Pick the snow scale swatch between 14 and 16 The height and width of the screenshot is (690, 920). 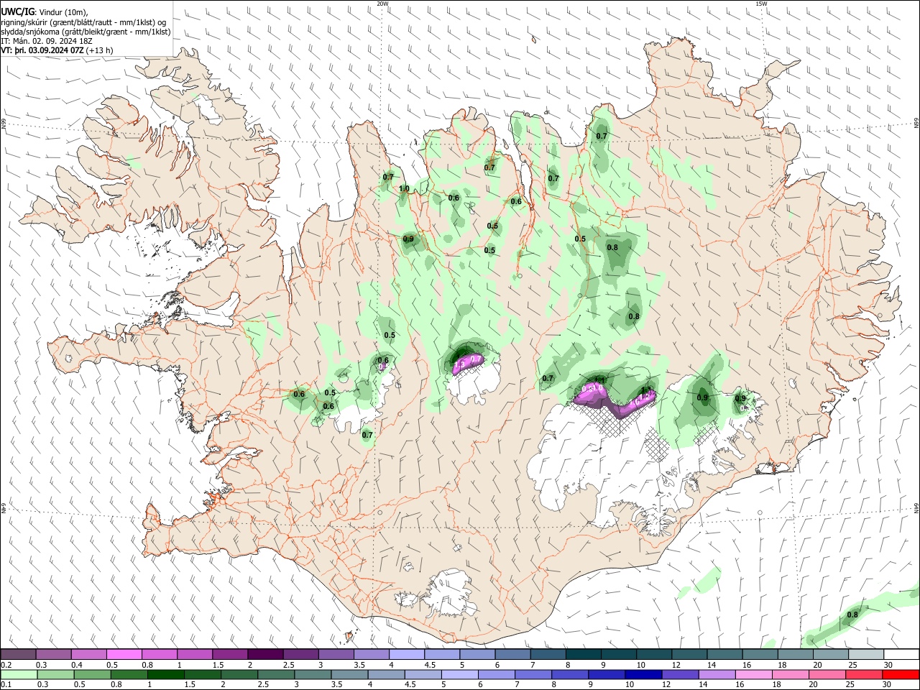[725, 654]
